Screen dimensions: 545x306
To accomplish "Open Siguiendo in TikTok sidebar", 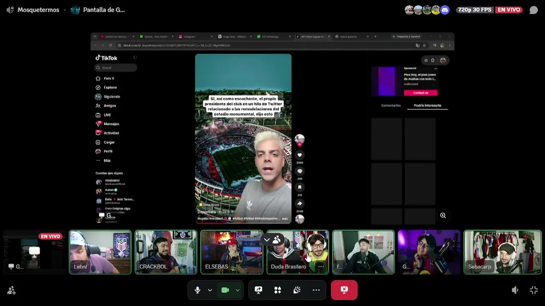I will [108, 96].
